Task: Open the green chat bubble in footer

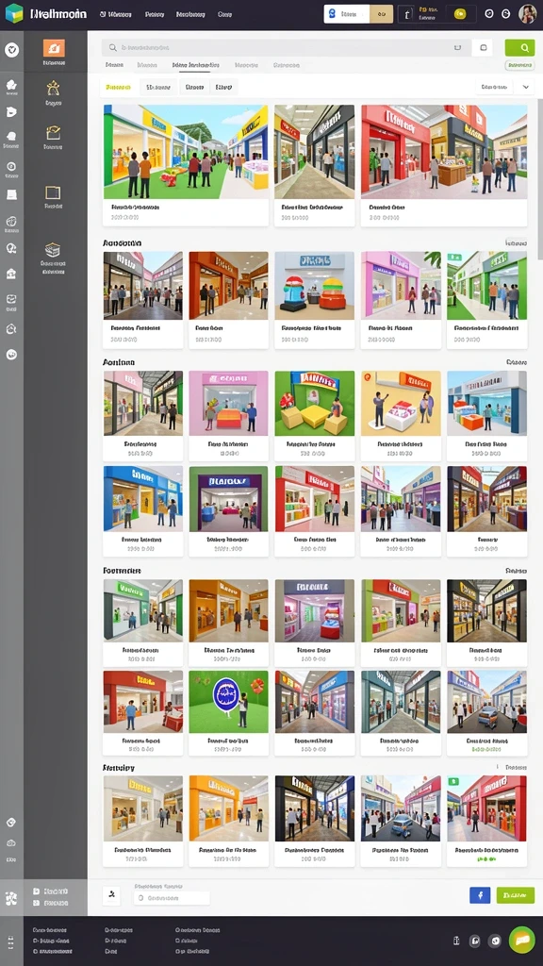Action: pyautogui.click(x=521, y=941)
